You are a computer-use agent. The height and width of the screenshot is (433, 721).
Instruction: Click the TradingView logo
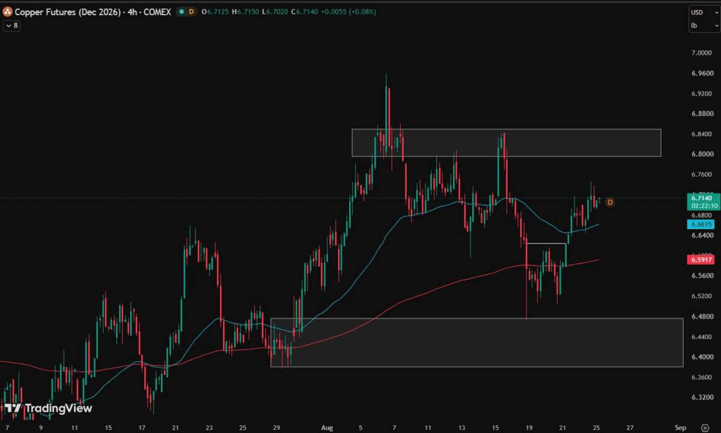click(49, 408)
